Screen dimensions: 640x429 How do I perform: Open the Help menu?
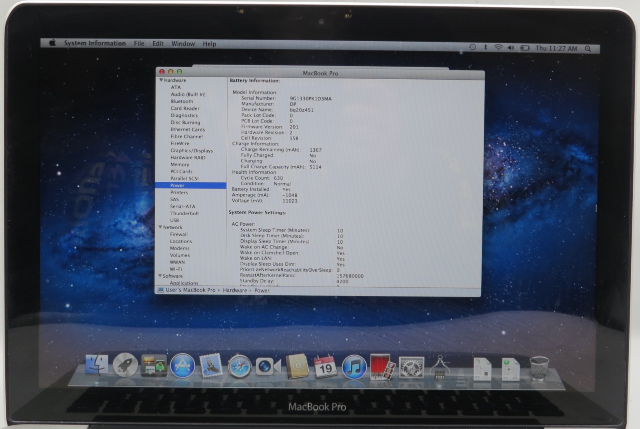pyautogui.click(x=209, y=44)
